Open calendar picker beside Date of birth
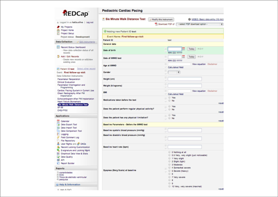The width and height of the screenshot is (278, 197). [184, 49]
